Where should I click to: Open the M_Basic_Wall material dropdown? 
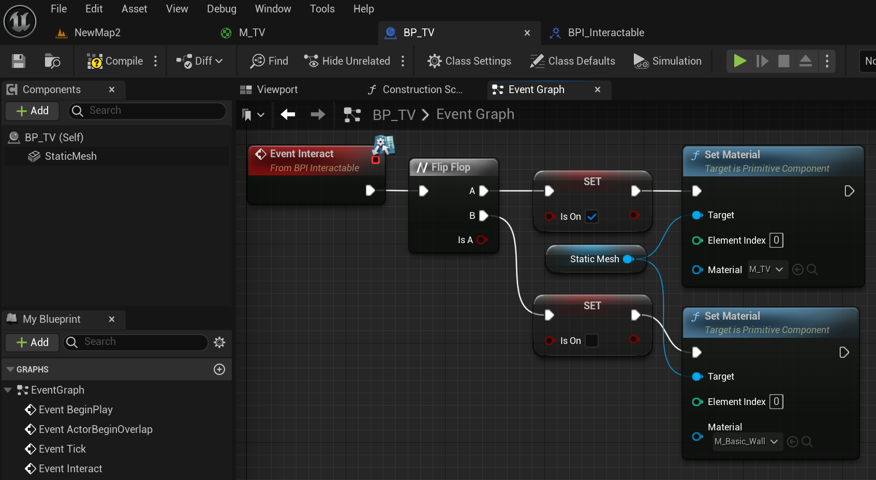pyautogui.click(x=747, y=442)
